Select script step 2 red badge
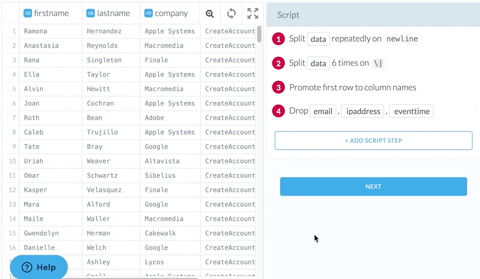 click(278, 64)
